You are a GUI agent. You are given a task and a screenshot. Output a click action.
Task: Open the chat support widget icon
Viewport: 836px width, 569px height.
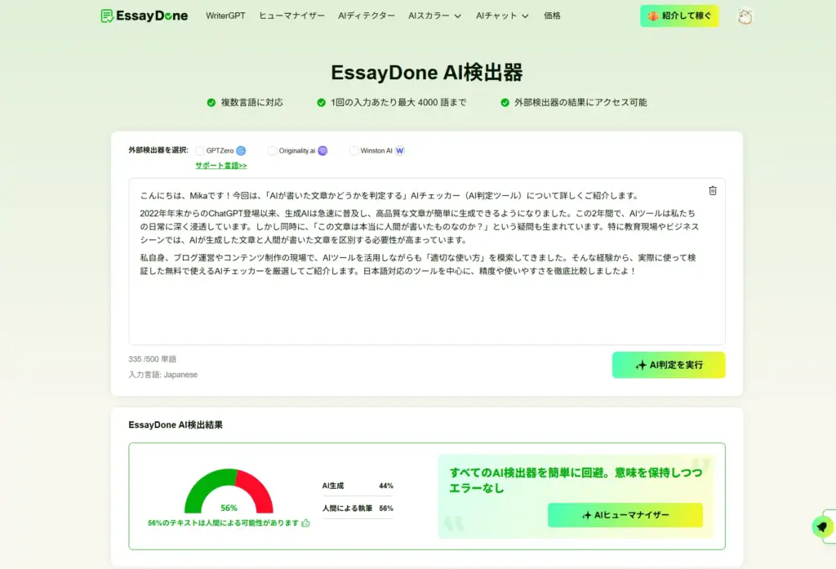point(822,527)
